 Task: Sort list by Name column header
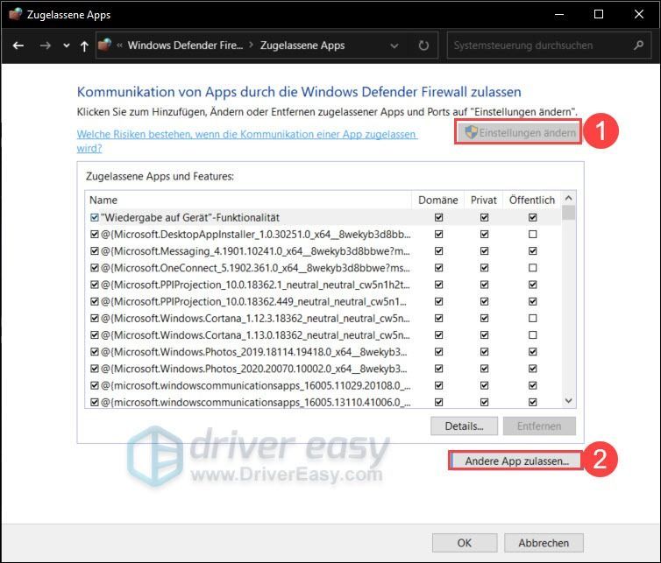(248, 200)
